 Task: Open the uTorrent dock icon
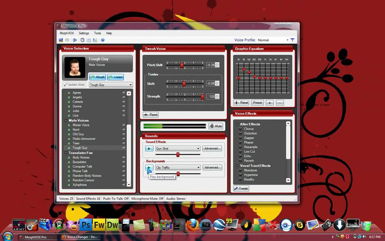pos(59,225)
